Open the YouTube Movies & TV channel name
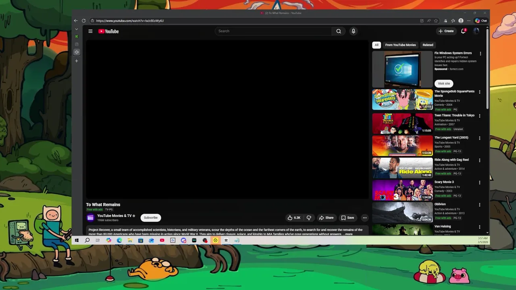Viewport: 516px width, 290px height. [114, 216]
